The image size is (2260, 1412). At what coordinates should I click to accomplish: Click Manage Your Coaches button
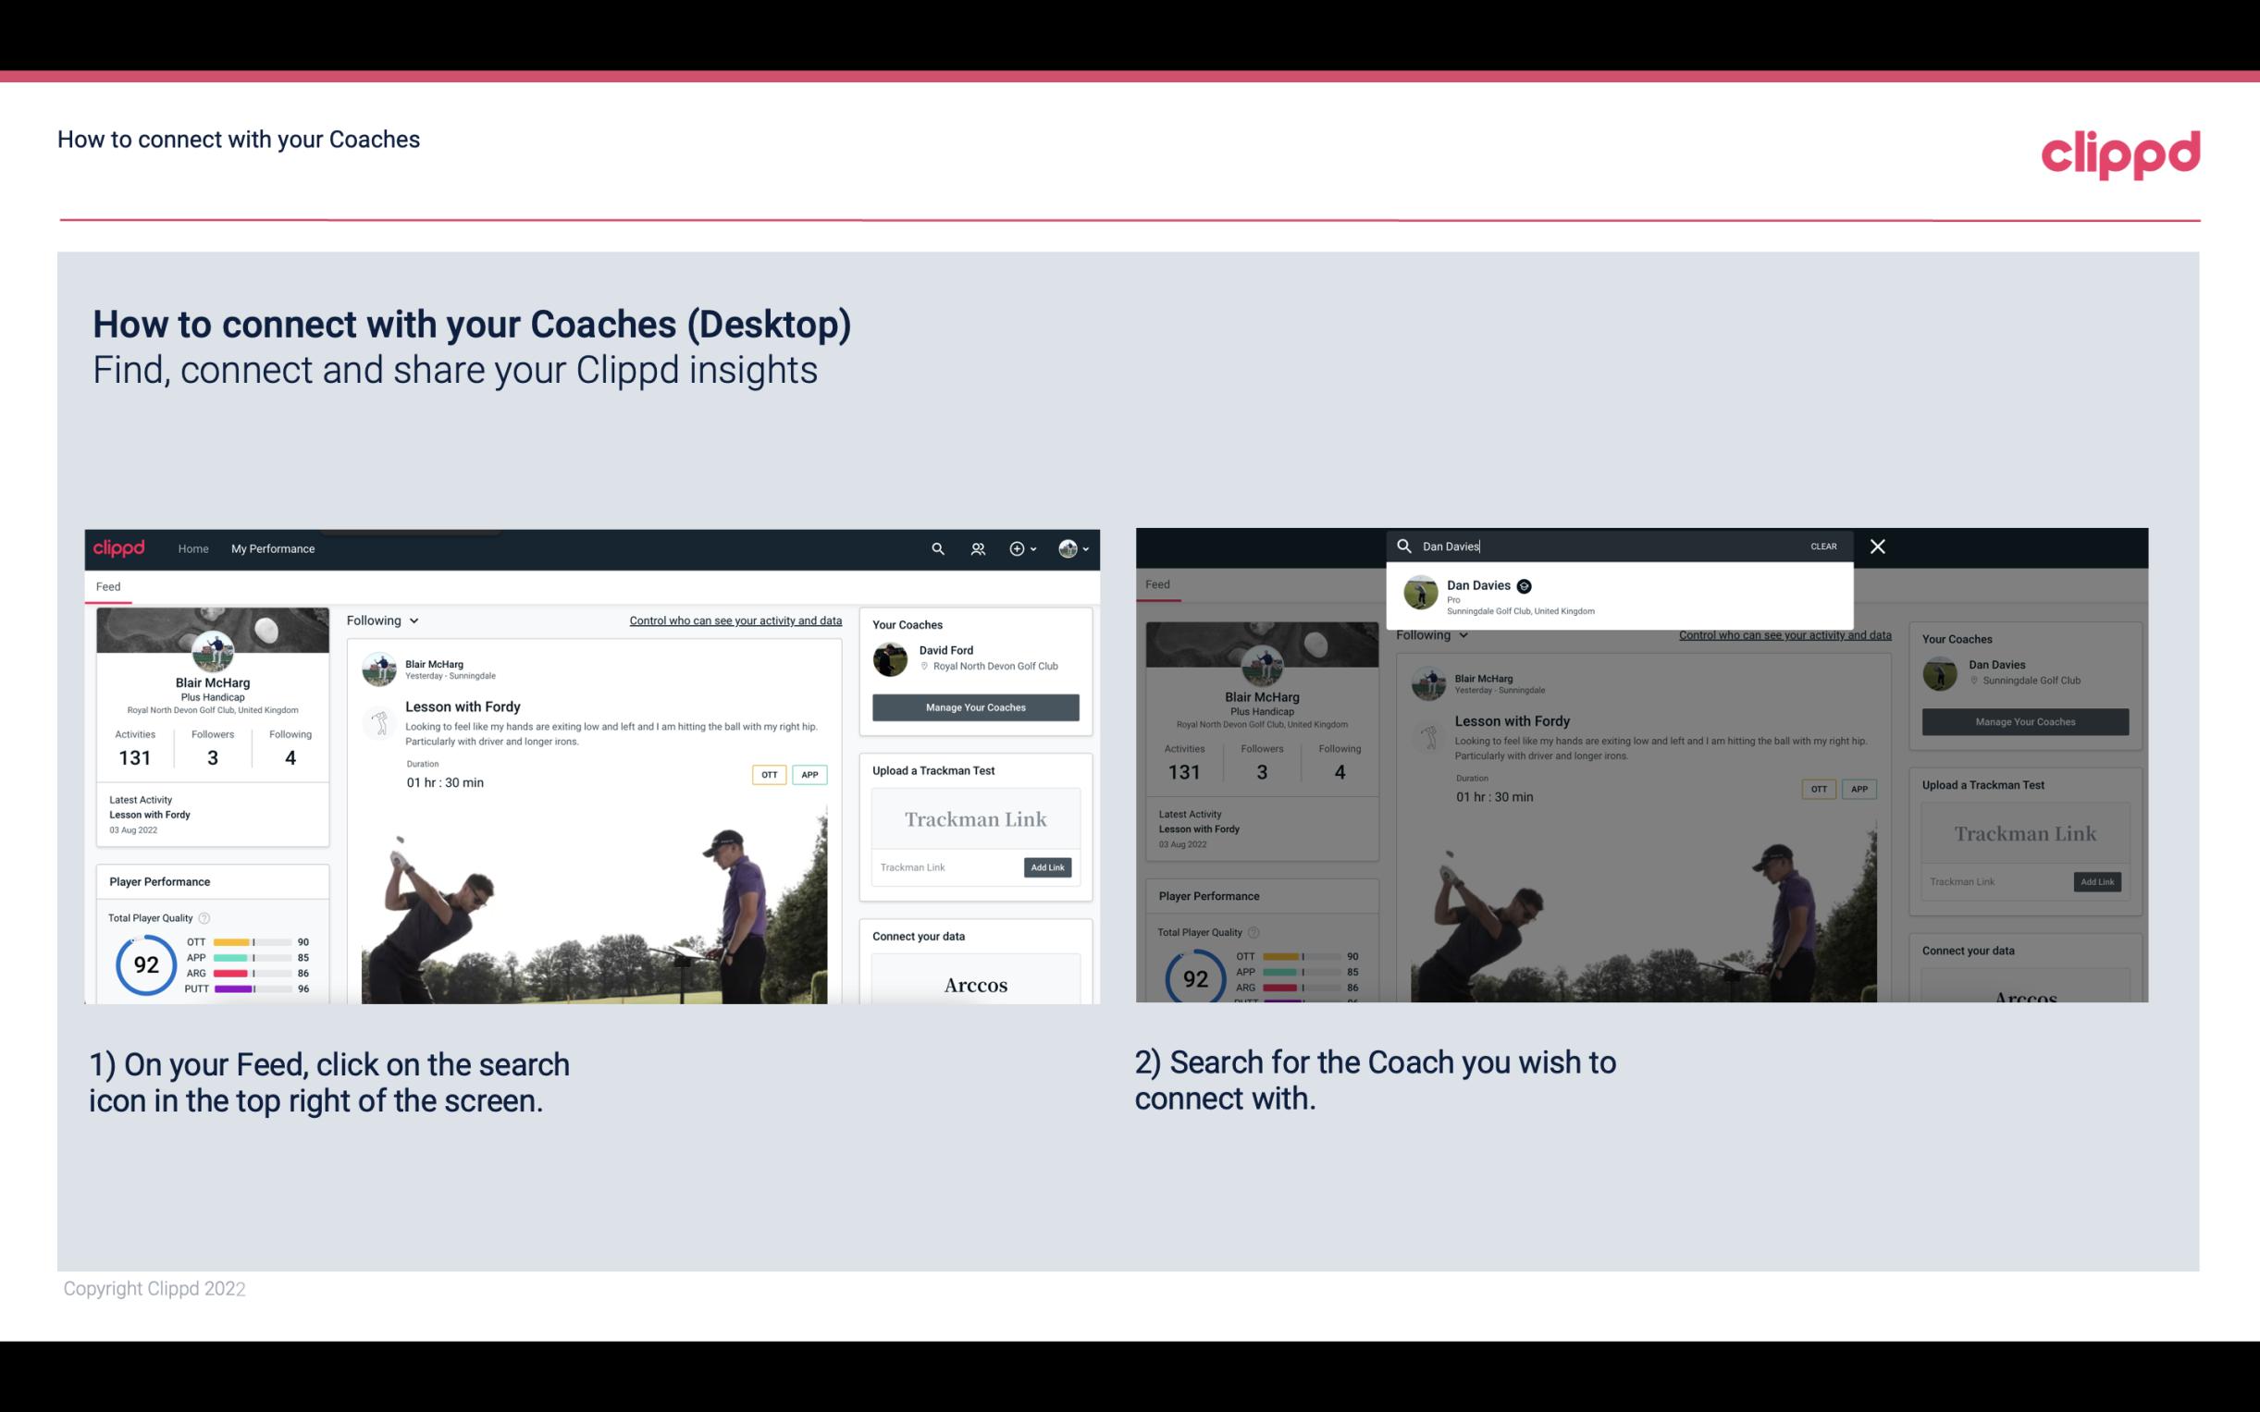click(975, 706)
